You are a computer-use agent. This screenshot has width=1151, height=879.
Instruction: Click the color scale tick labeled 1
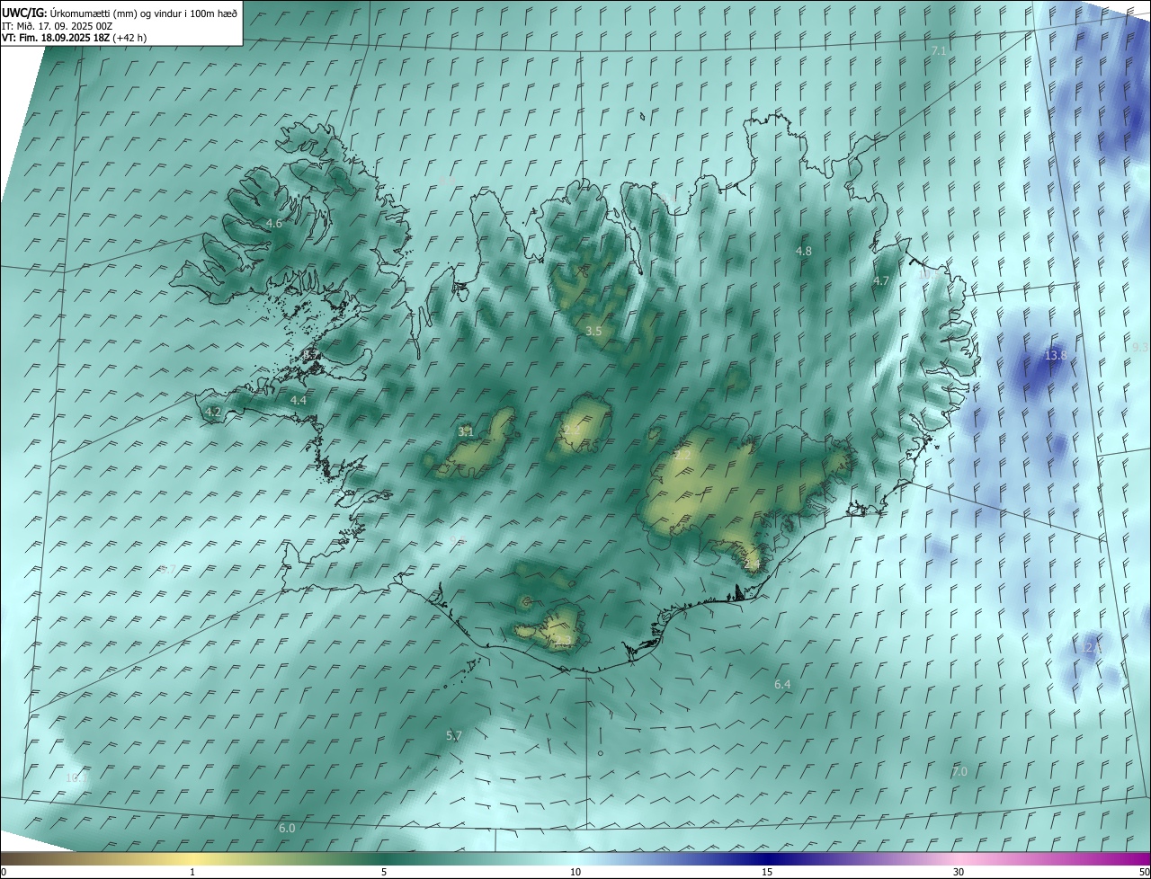[x=192, y=872]
